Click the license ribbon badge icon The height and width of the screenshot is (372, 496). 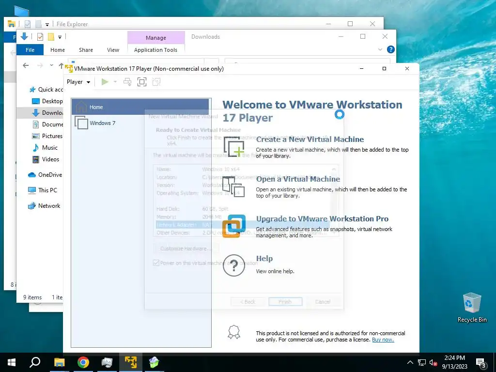click(x=234, y=332)
